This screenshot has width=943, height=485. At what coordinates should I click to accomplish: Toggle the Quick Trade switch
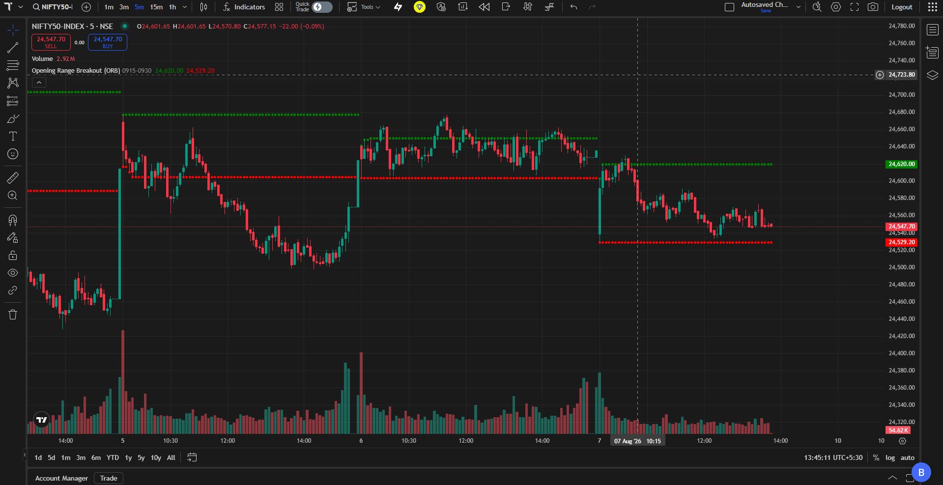322,7
